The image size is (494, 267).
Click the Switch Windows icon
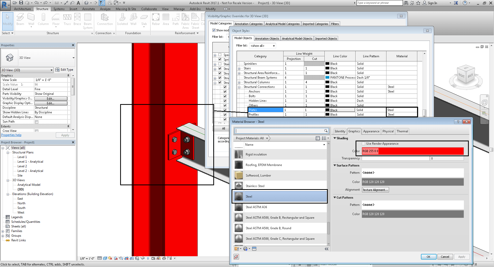(x=116, y=3)
